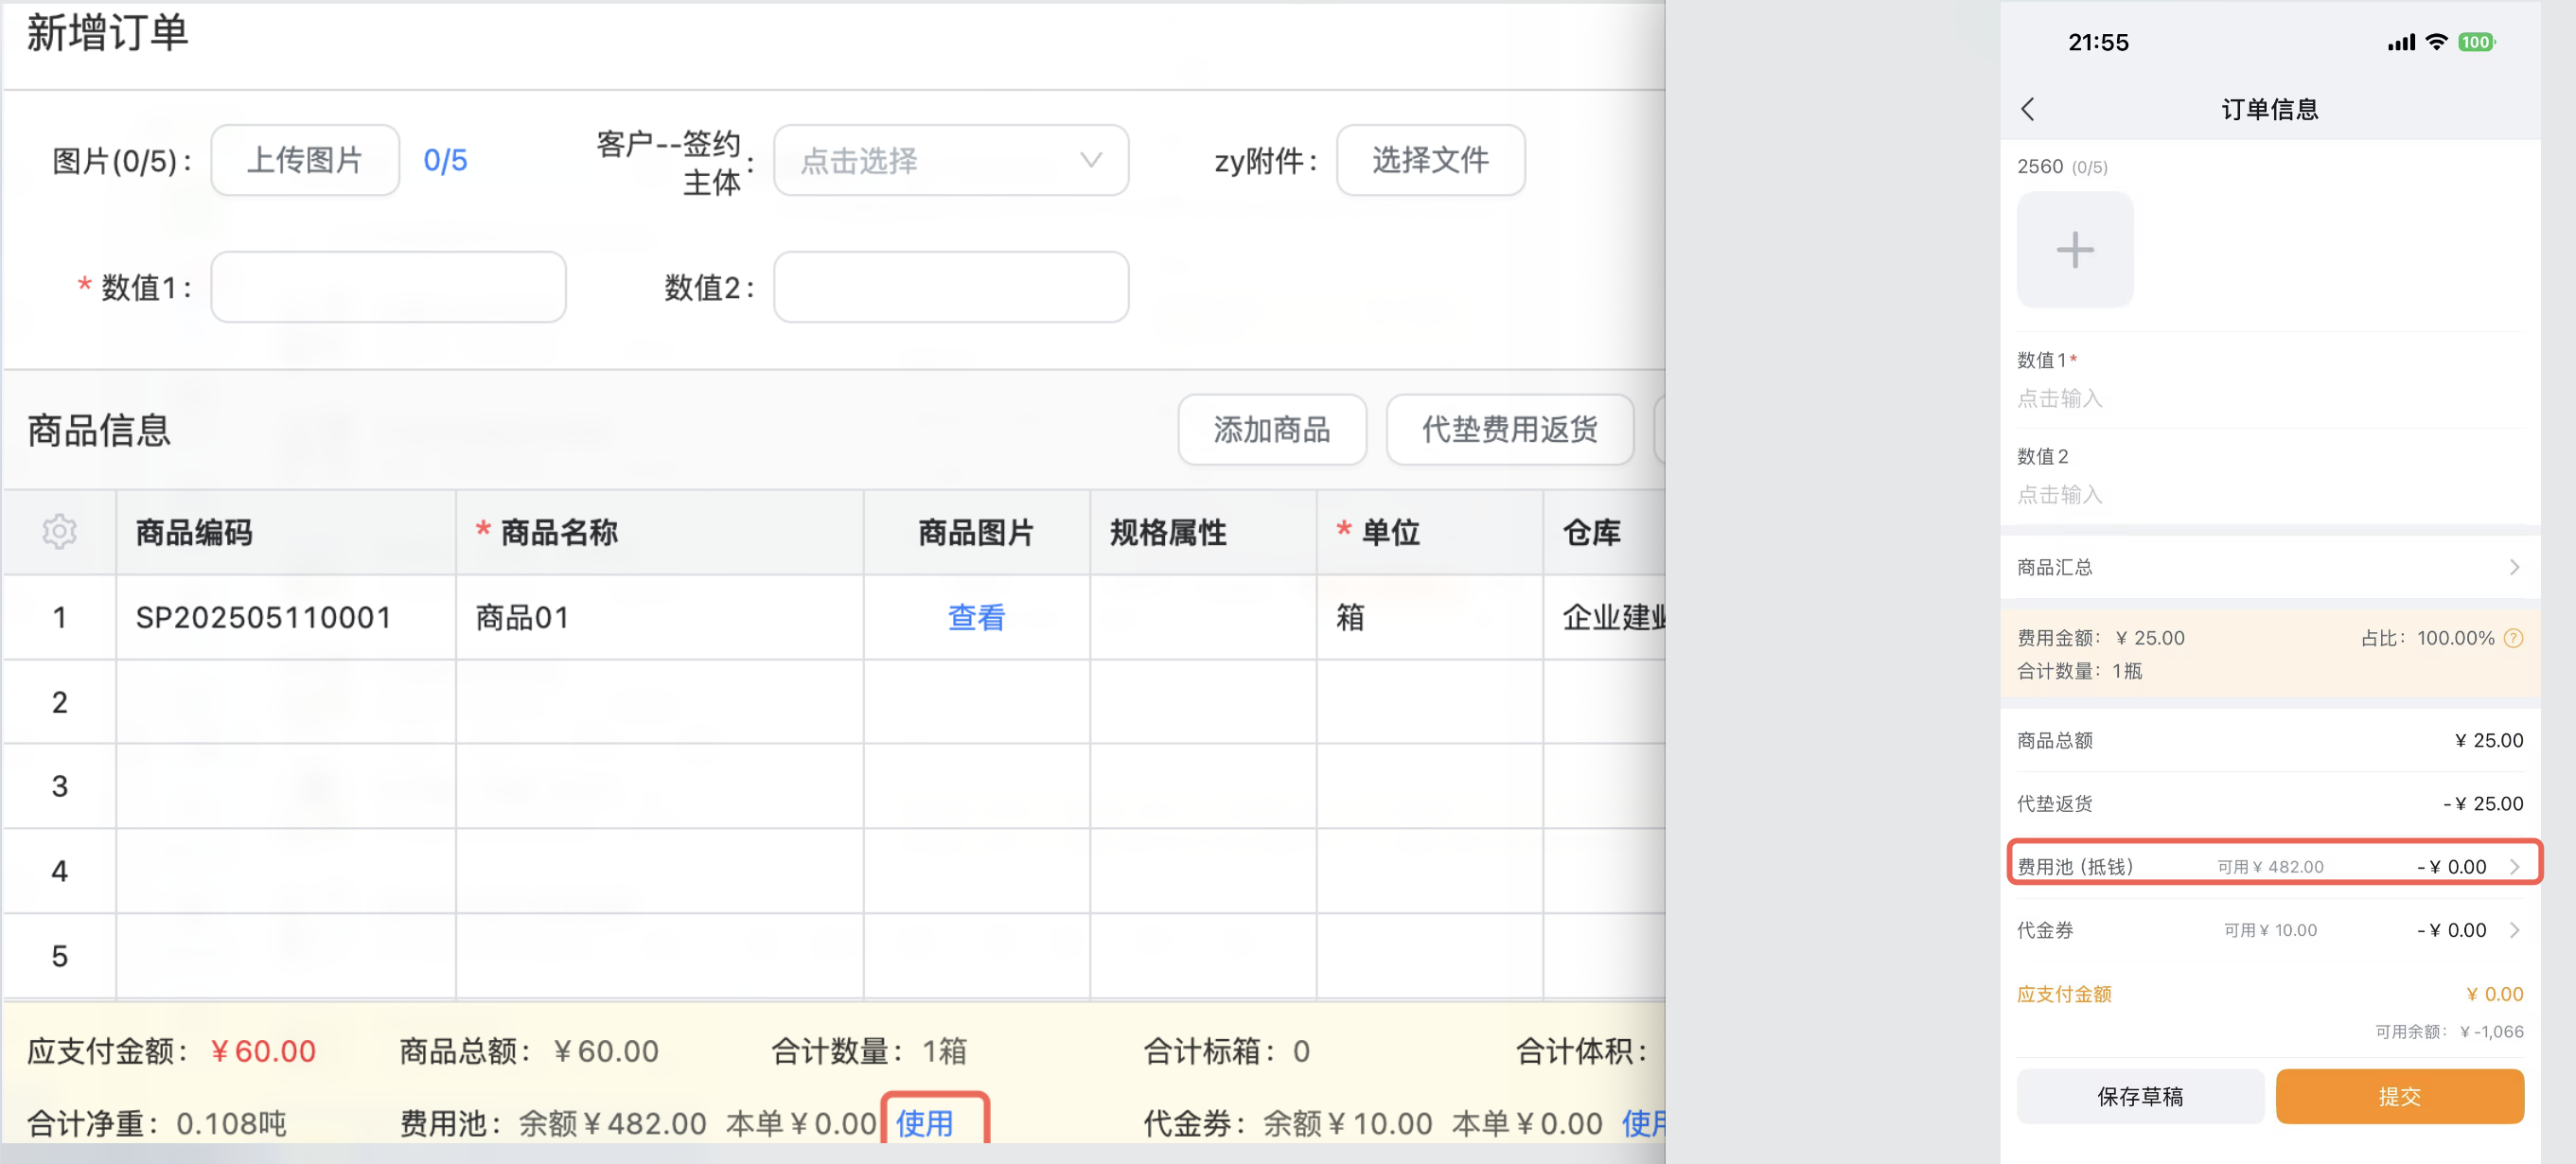2576x1164 pixels.
Task: Click 使用 link next to 费用池
Action: coord(924,1123)
